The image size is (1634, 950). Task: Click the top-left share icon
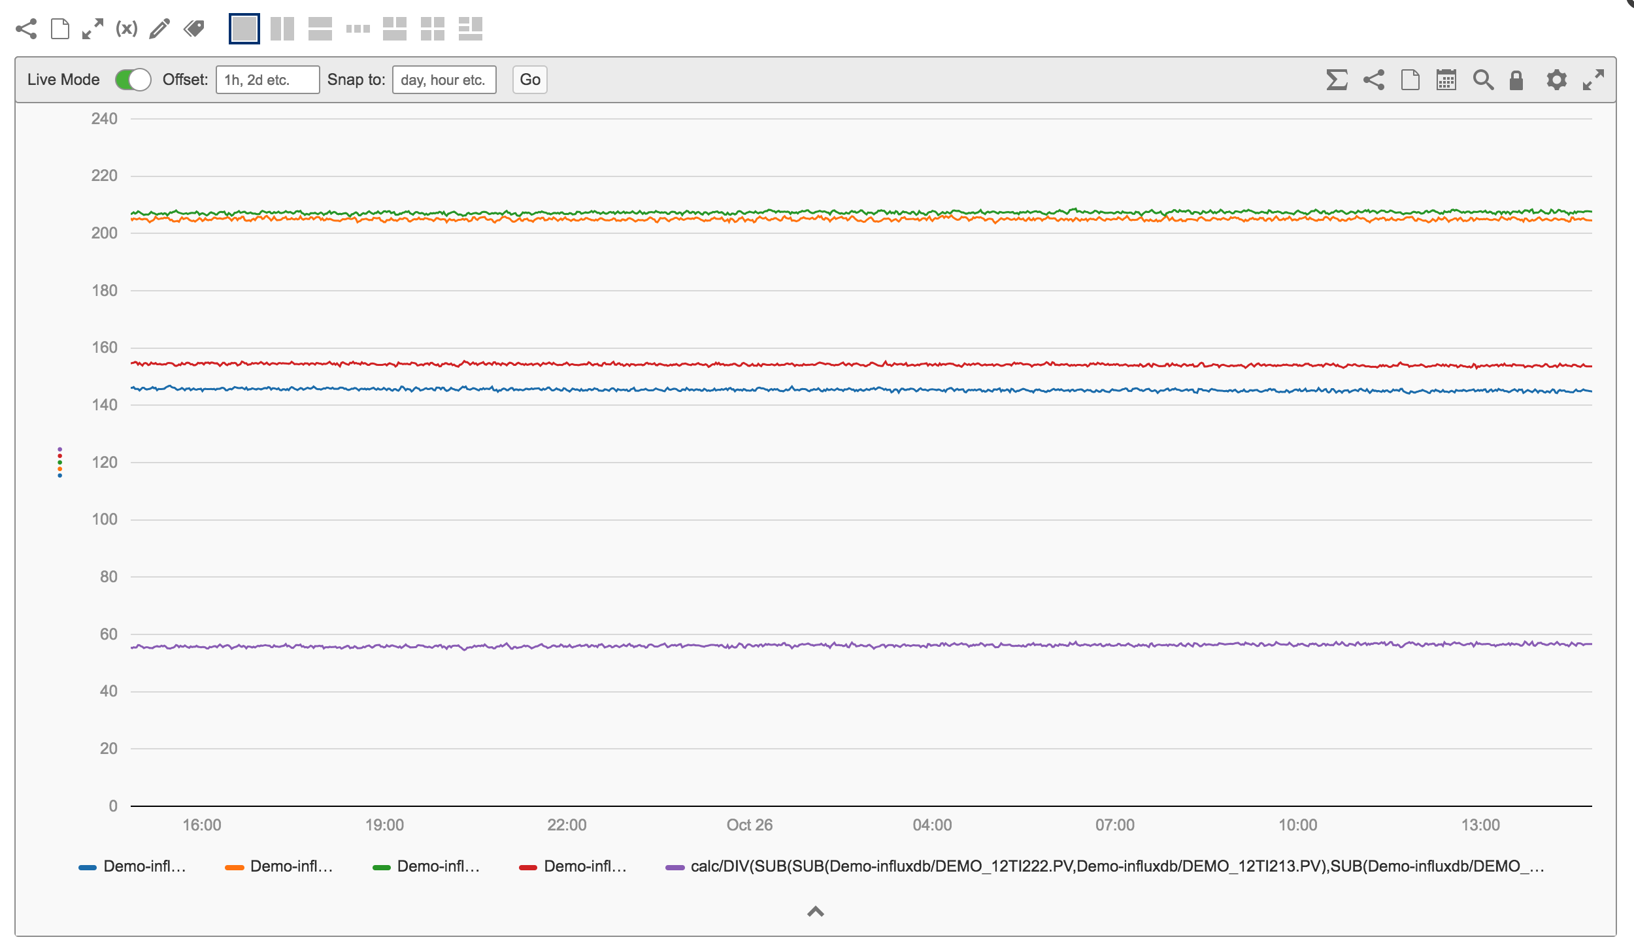click(x=26, y=29)
